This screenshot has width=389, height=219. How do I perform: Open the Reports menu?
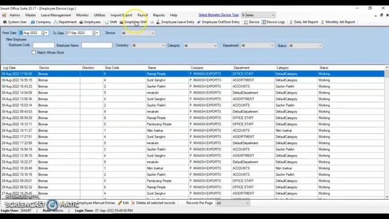(159, 15)
